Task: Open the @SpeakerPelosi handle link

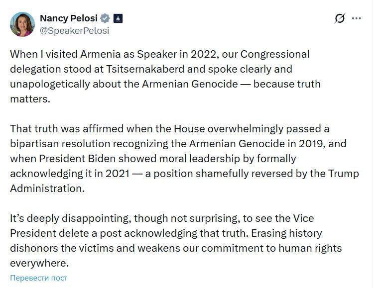Action: point(74,30)
